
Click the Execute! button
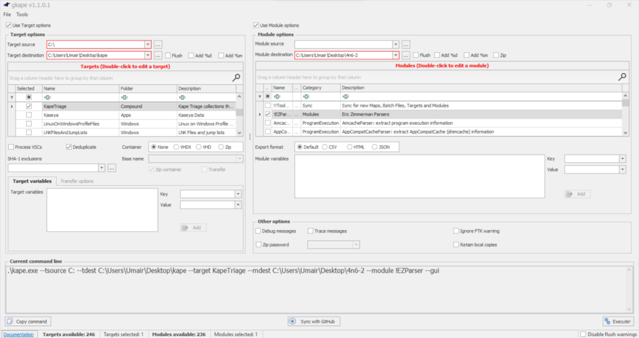618,321
